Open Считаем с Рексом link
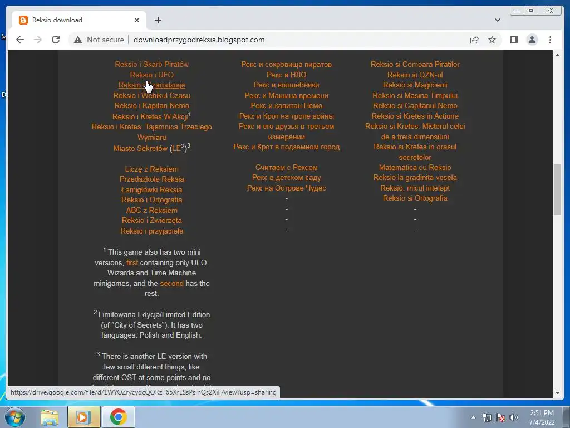This screenshot has height=428, width=570. 287,167
